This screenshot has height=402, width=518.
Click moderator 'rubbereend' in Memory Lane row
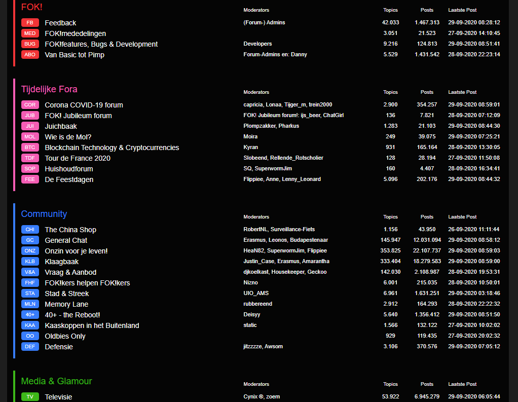[257, 304]
